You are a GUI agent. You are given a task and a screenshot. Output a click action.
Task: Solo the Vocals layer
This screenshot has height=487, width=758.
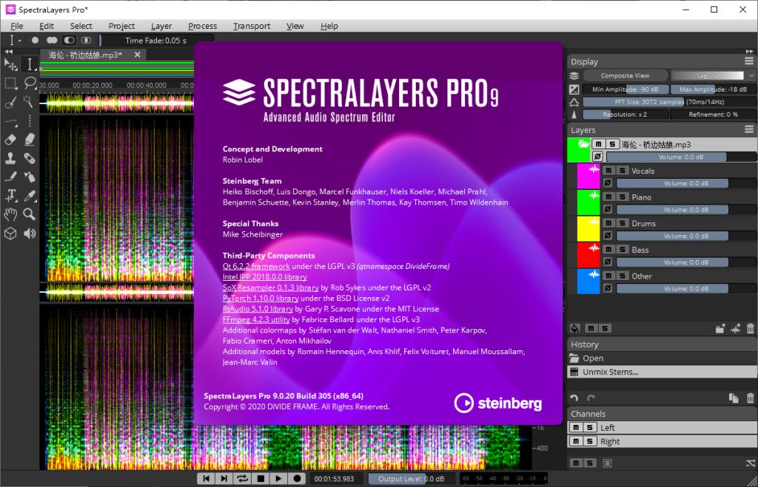[x=623, y=171]
